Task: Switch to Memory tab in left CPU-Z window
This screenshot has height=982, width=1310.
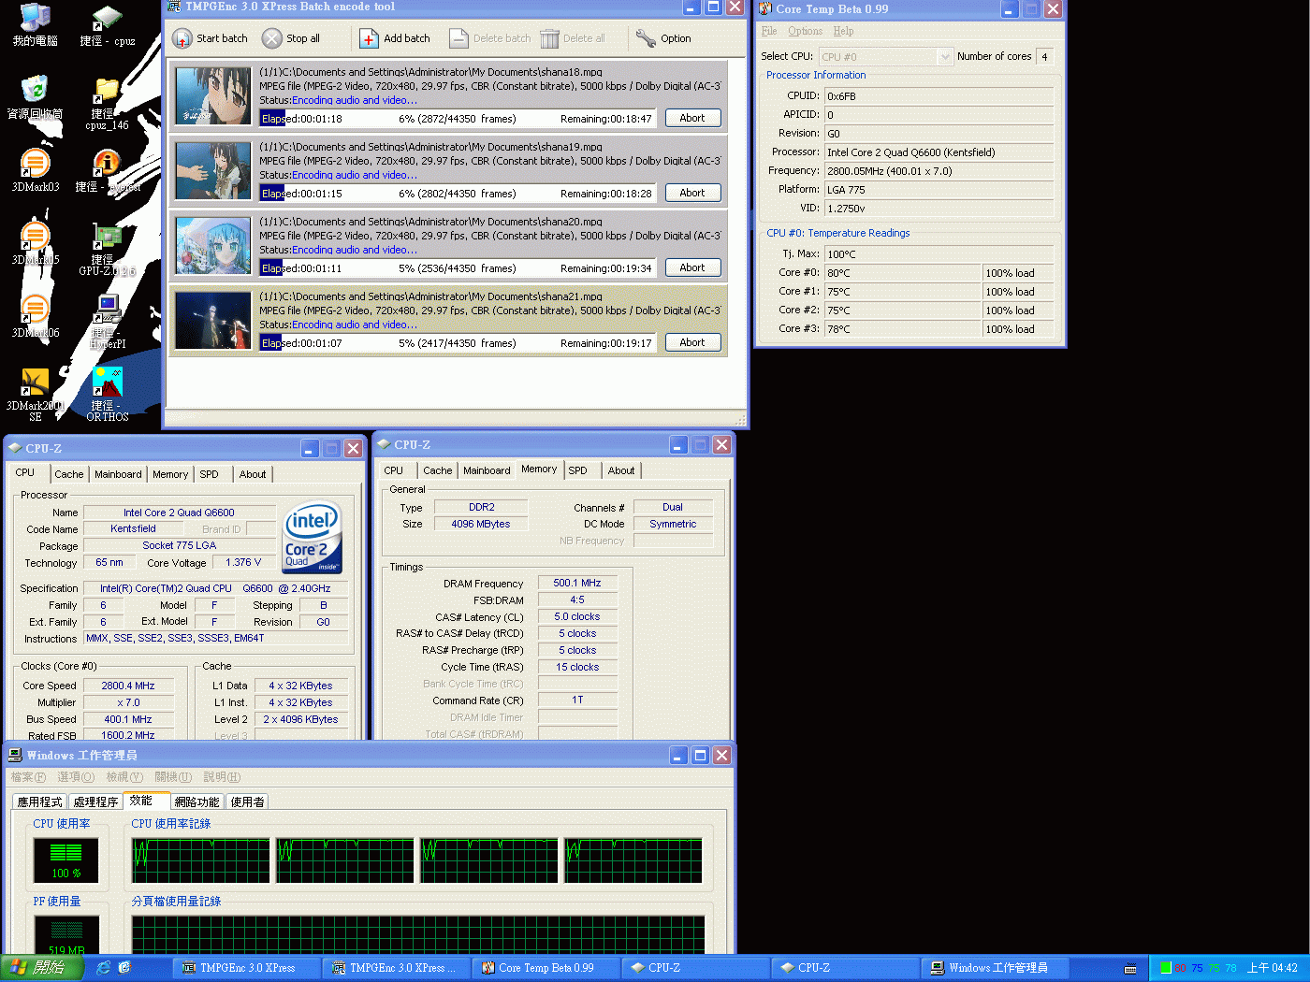Action: coord(170,474)
